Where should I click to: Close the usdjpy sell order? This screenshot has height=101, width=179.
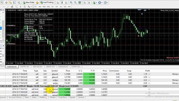pyautogui.click(x=149, y=80)
